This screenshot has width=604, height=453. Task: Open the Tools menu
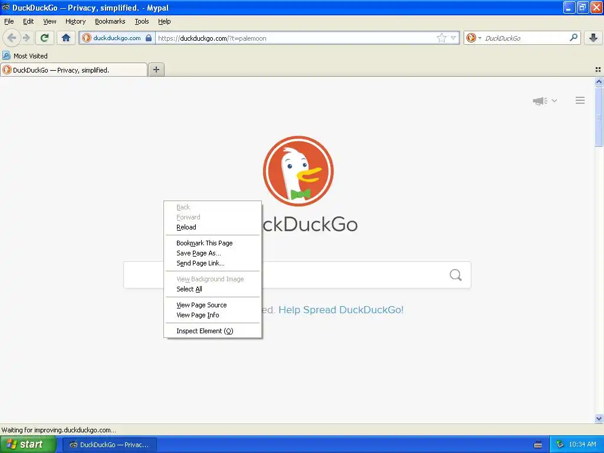pyautogui.click(x=142, y=21)
